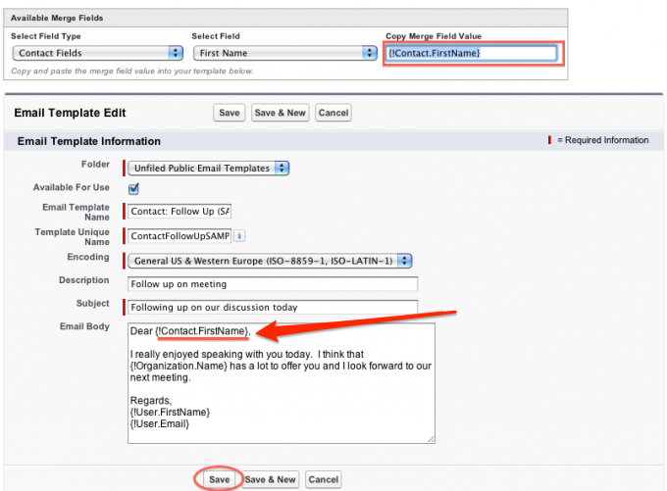Click the info icon beside Template Unique Name

[x=240, y=235]
